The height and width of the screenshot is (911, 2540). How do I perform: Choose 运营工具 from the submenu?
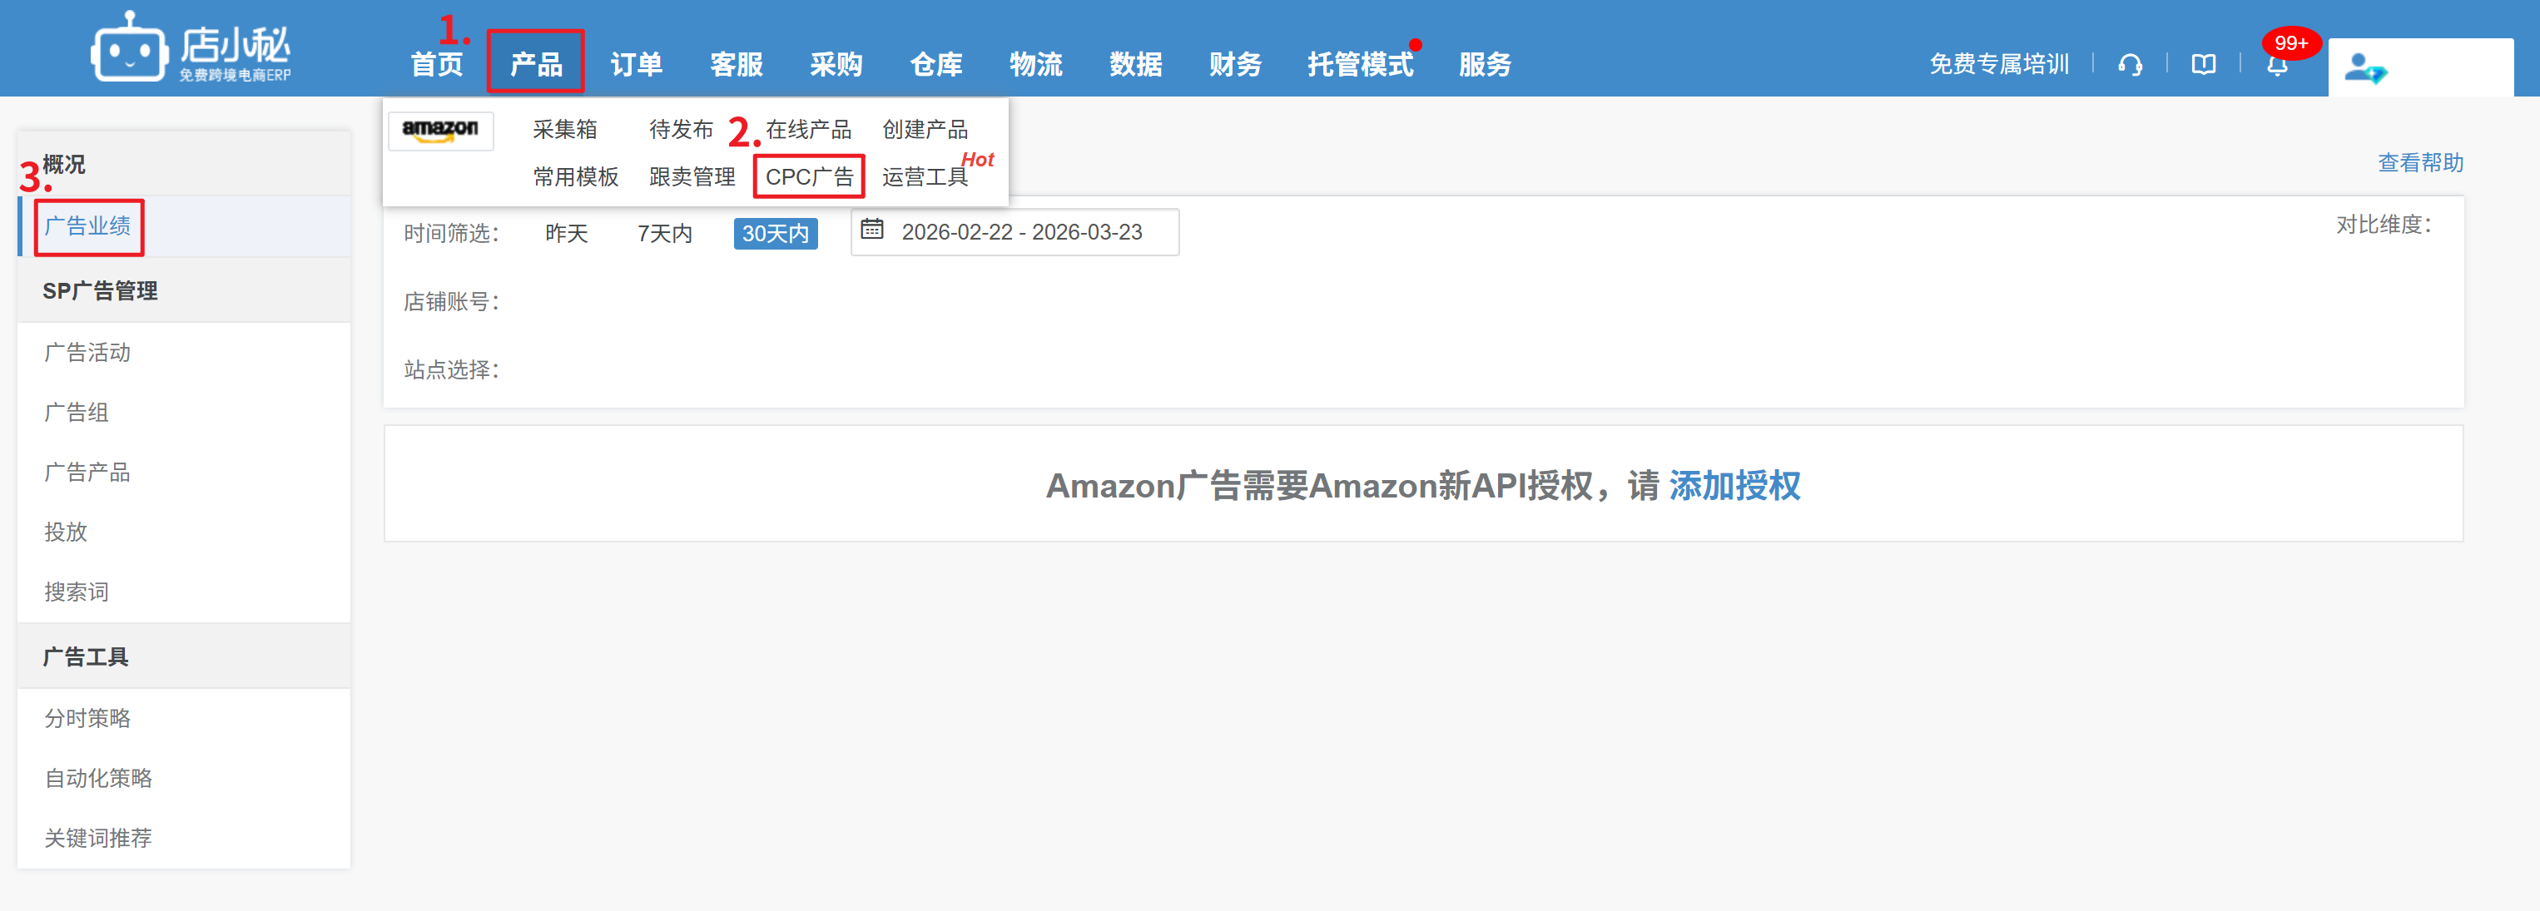coord(924,177)
